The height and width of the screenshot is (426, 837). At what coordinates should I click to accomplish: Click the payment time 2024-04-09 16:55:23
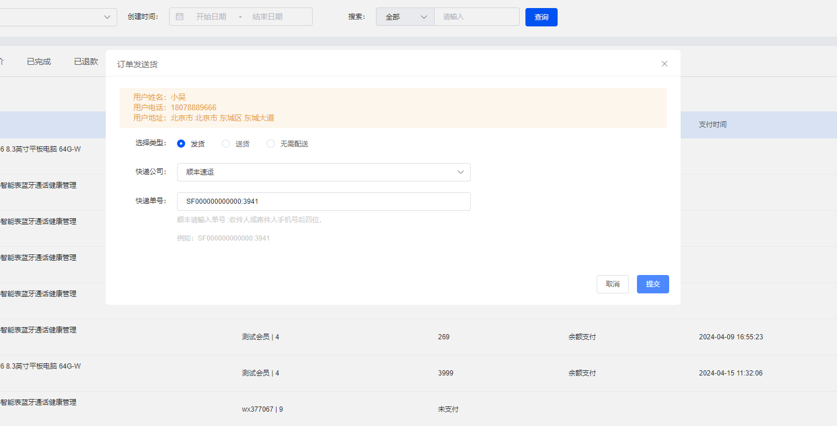[x=731, y=337]
